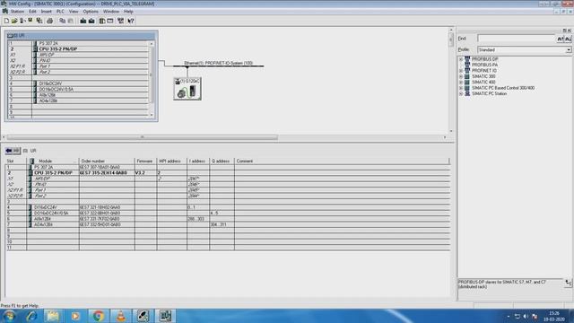
Task: Click into the Find input field
Action: [517, 39]
